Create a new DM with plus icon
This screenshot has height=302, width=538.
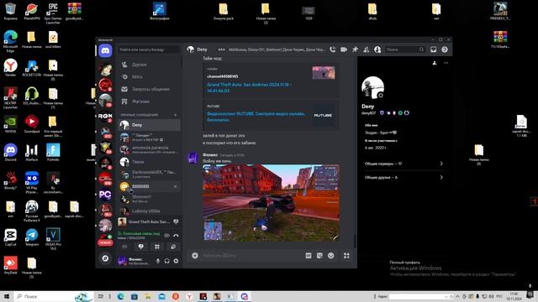coord(176,115)
